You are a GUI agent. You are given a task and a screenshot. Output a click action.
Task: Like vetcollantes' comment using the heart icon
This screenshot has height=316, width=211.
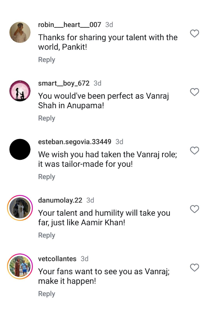pos(194,268)
